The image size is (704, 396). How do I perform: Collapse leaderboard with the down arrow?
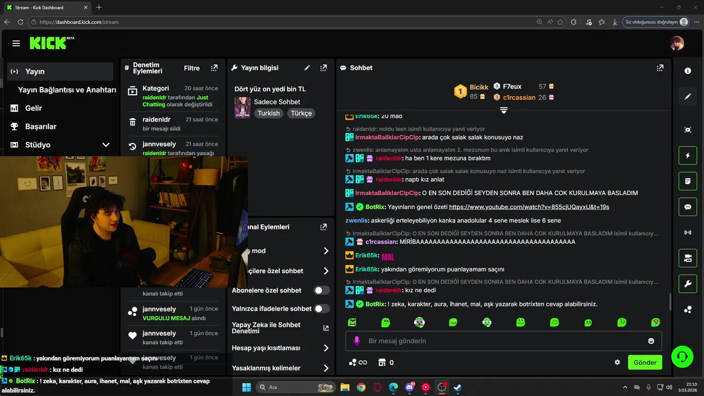coord(503,111)
